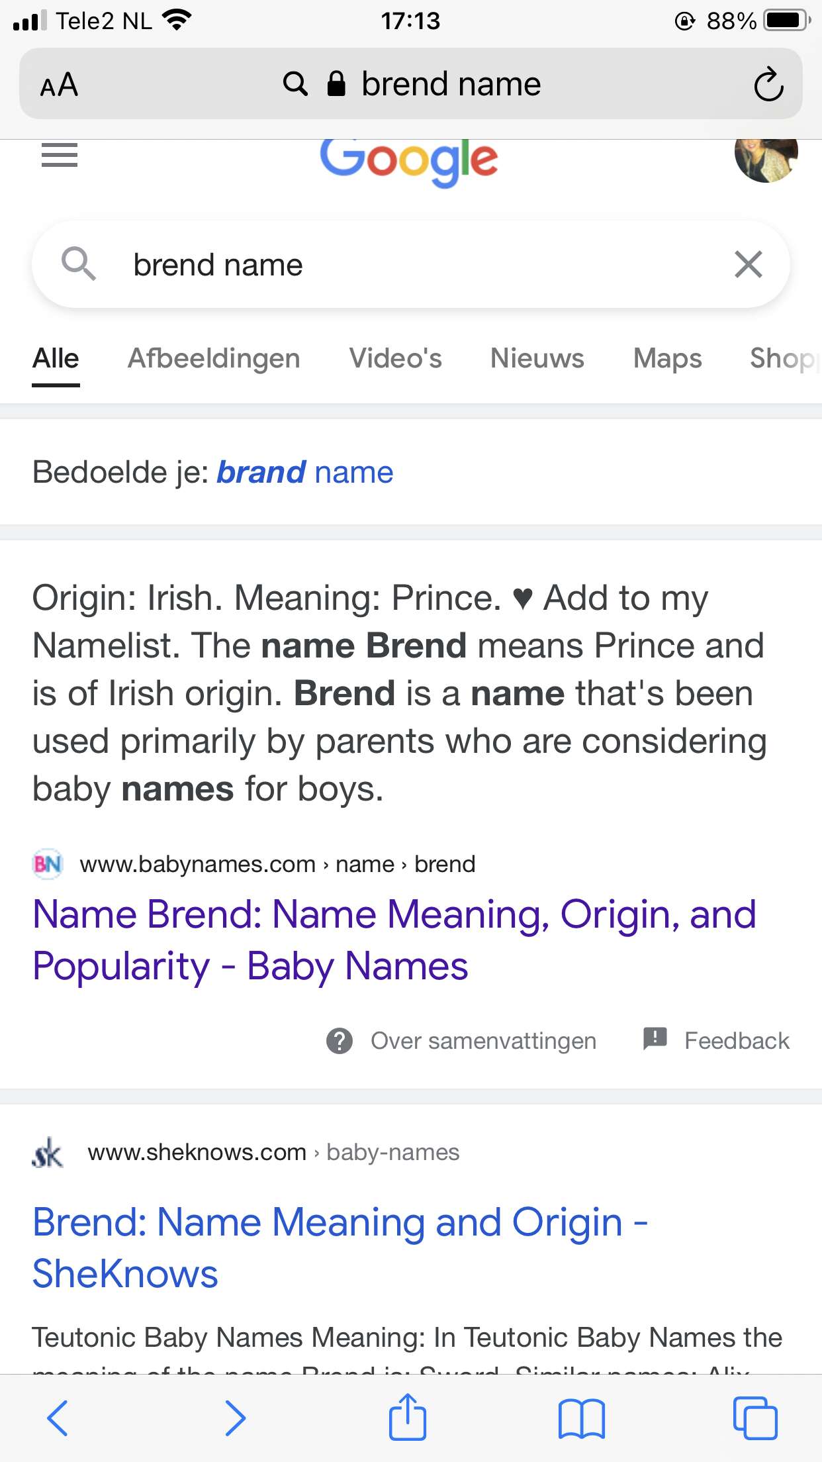Image resolution: width=822 pixels, height=1462 pixels.
Task: Show open tabs with tabs icon
Action: point(755,1418)
